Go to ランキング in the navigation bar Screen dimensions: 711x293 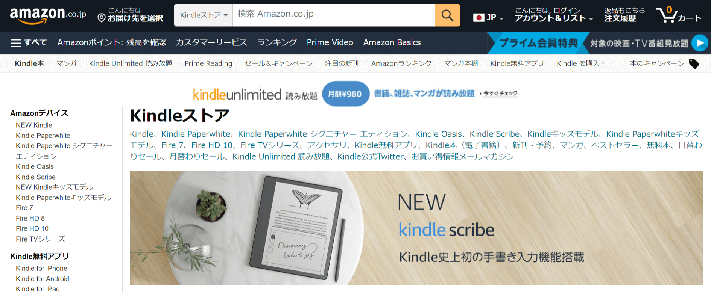click(277, 42)
